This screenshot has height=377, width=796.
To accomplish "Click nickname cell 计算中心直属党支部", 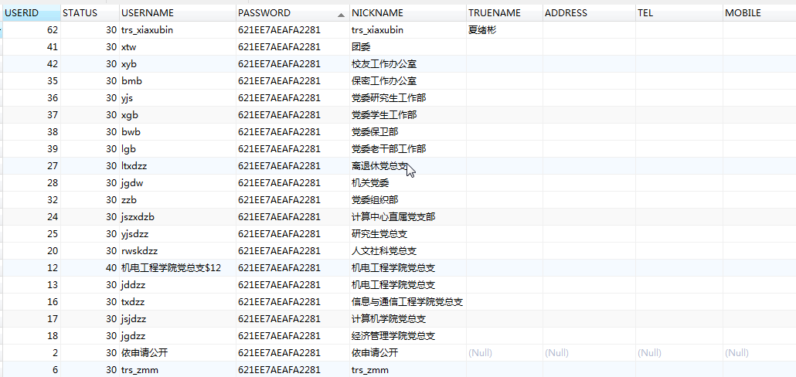I will [x=408, y=217].
